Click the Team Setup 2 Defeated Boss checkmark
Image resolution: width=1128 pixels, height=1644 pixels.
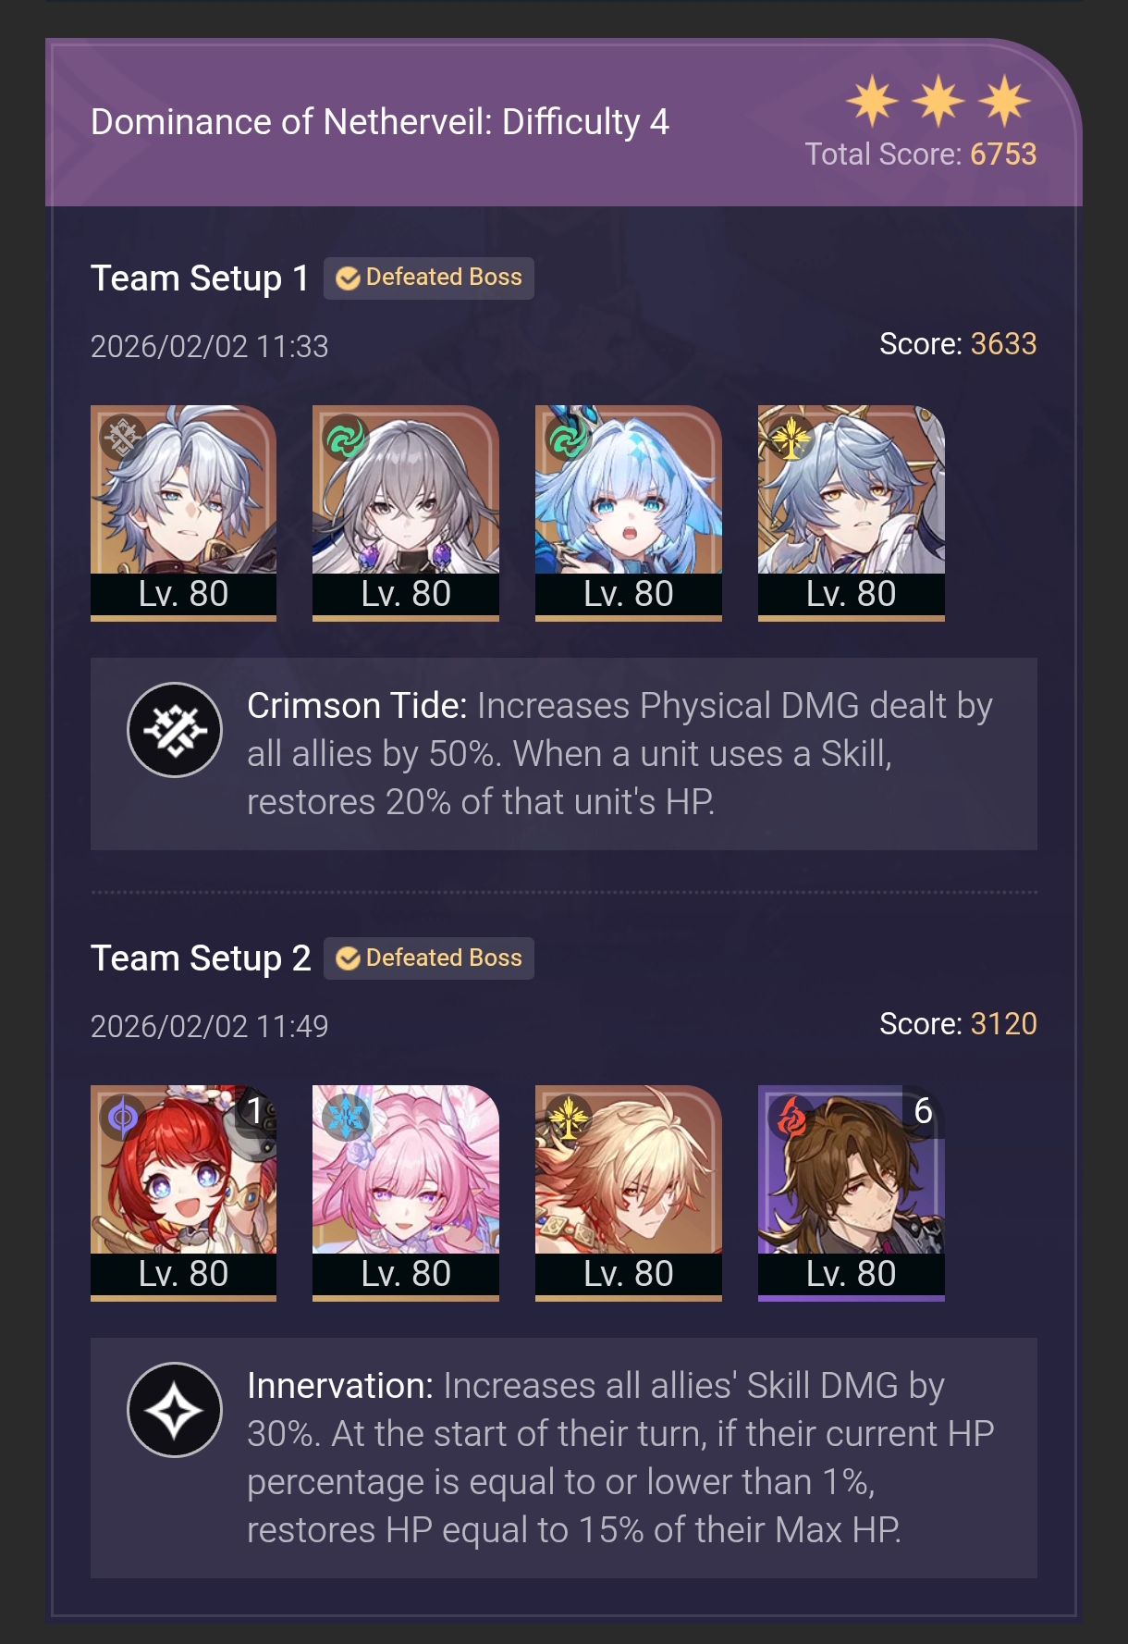(x=348, y=958)
